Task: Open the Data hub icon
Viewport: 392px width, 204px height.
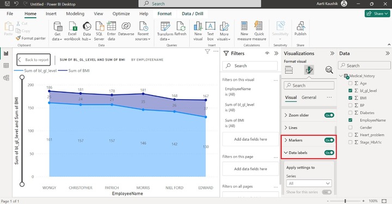Action: (87, 26)
